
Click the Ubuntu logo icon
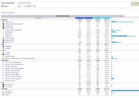pyautogui.click(x=3, y=52)
